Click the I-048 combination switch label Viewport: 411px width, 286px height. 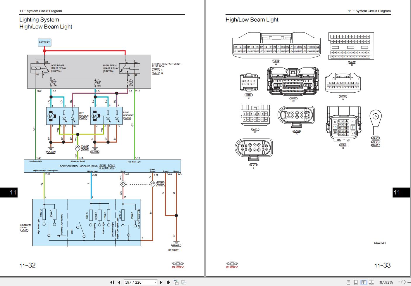(x=24, y=230)
